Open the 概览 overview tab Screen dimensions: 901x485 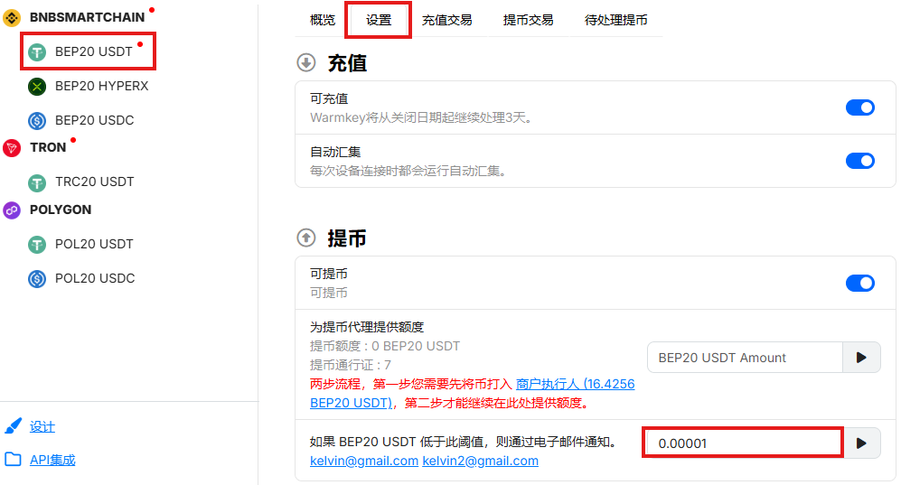click(323, 20)
